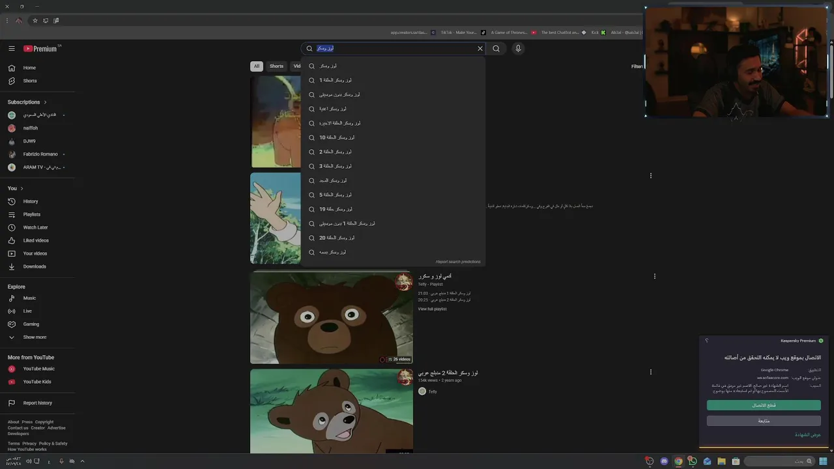Open the bear playlist thumbnail with 26 videos
Viewport: 834px width, 469px height.
(332, 317)
